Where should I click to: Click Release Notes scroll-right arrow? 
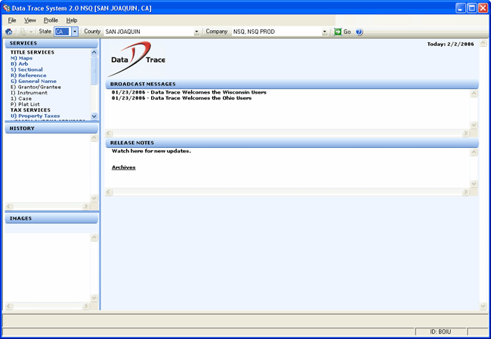coord(465,192)
